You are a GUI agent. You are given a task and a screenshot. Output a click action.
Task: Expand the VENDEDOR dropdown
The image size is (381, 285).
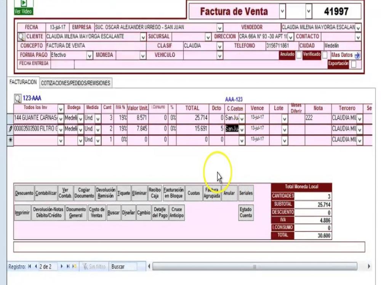click(x=358, y=28)
